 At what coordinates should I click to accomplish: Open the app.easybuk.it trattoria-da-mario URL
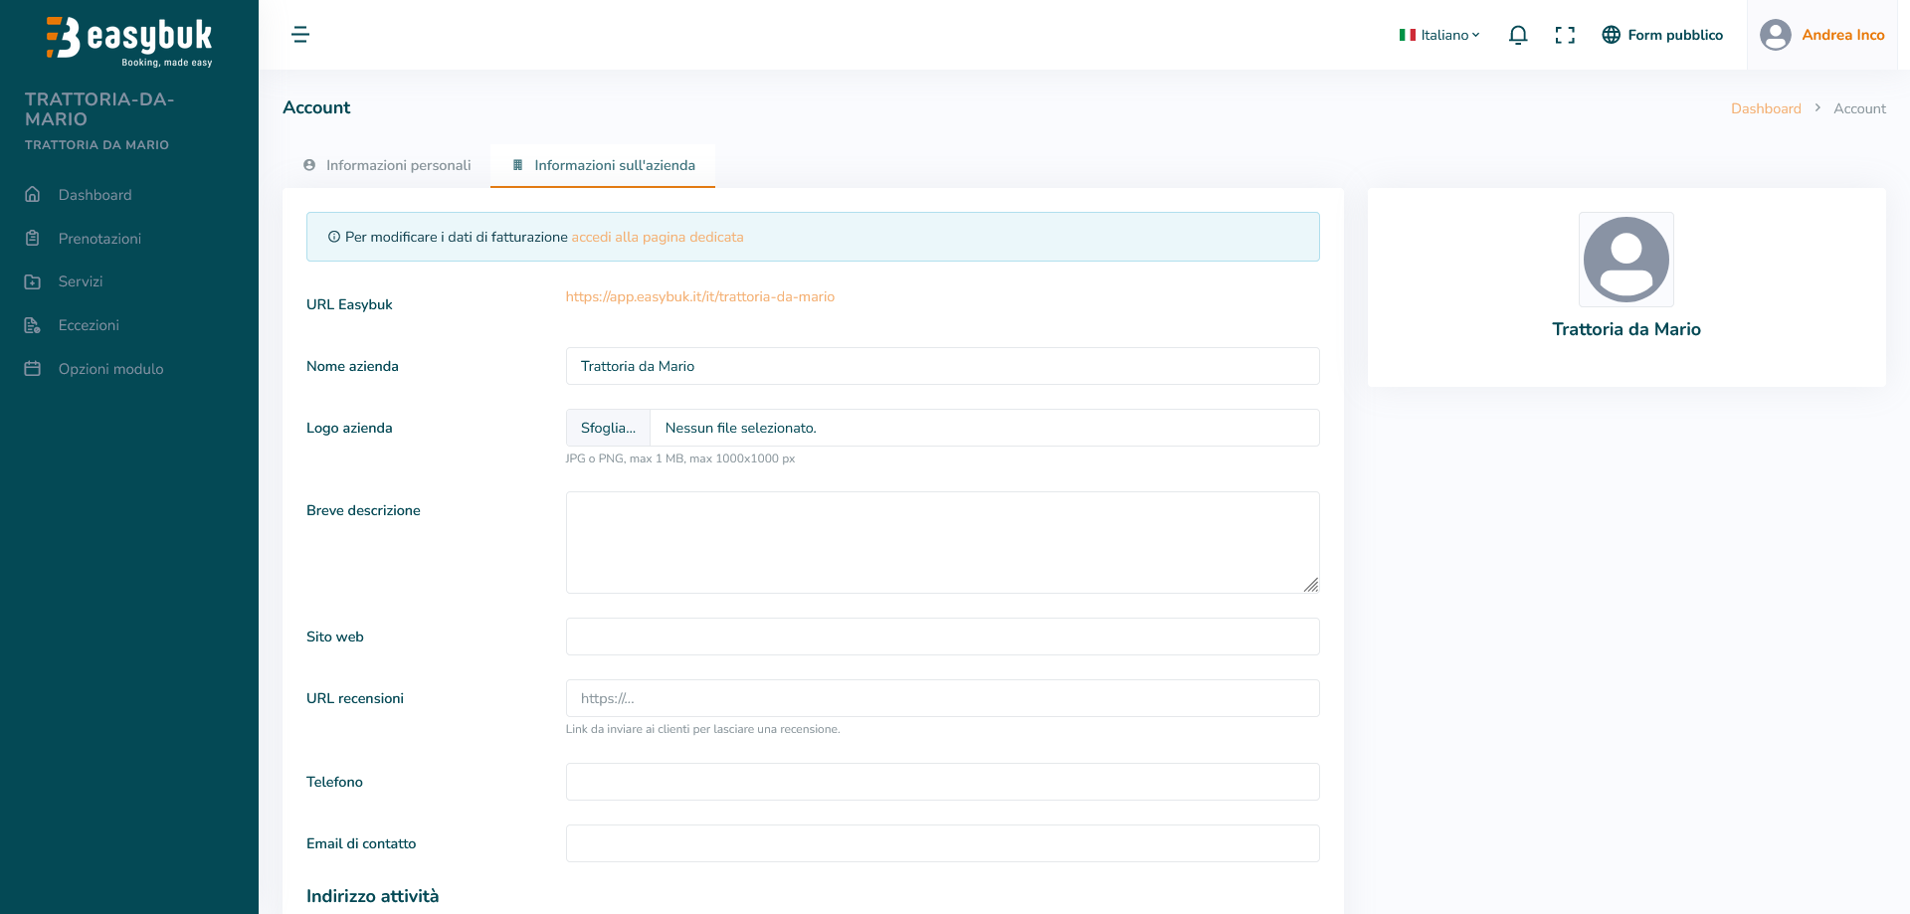click(x=700, y=296)
